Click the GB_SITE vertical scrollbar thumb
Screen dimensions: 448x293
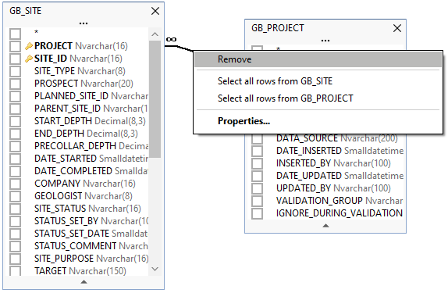pos(155,99)
